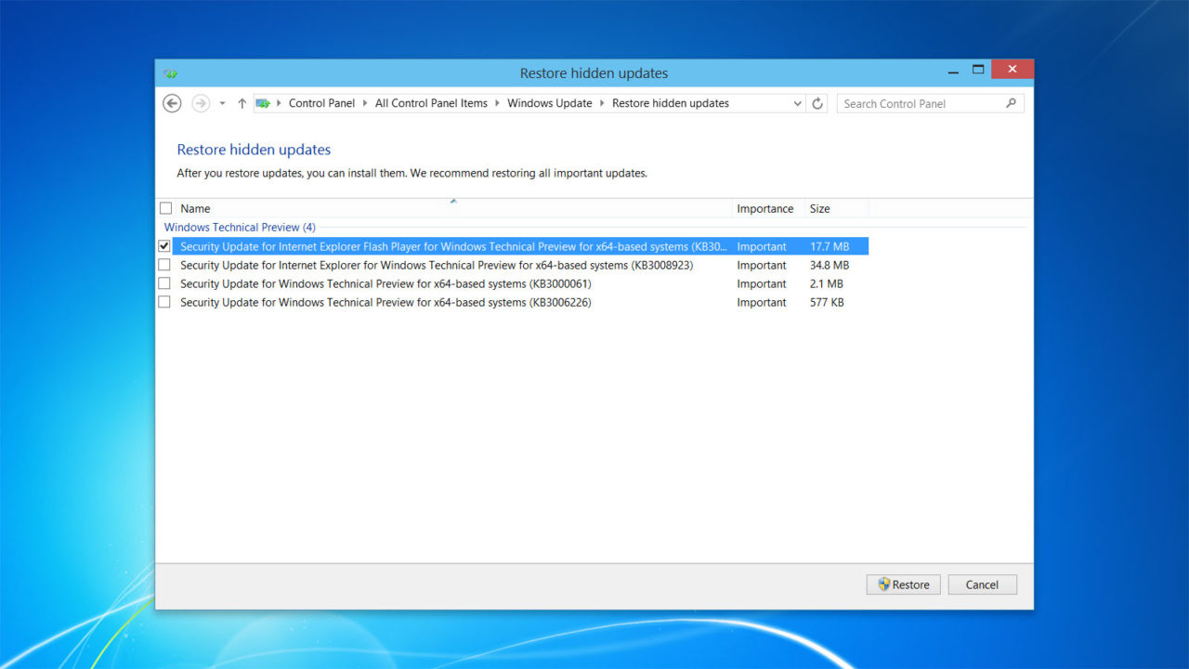Open the recent locations dropdown arrow
The image size is (1189, 669).
coord(222,104)
